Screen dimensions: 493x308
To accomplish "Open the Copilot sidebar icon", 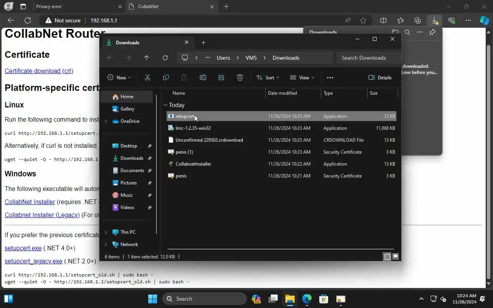I will tap(485, 20).
